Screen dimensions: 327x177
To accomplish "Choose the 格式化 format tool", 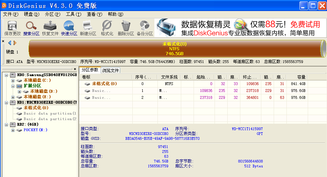I will tap(107, 28).
